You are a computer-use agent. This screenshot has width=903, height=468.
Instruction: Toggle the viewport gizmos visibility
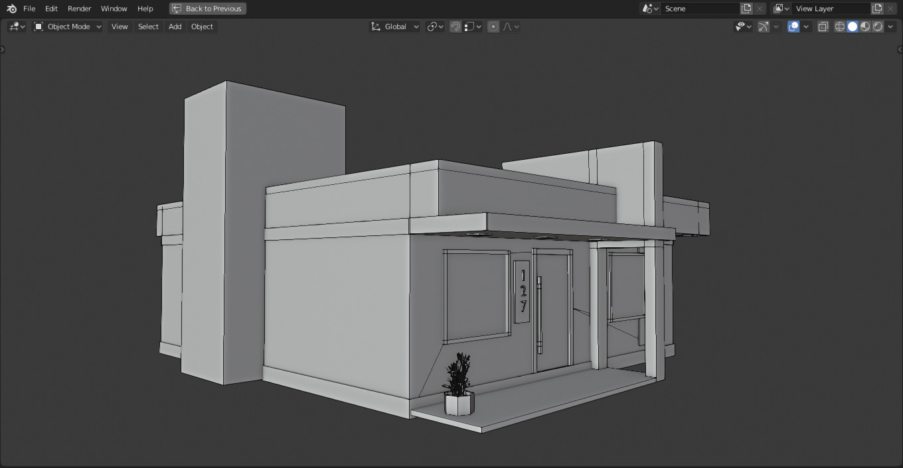pyautogui.click(x=762, y=26)
